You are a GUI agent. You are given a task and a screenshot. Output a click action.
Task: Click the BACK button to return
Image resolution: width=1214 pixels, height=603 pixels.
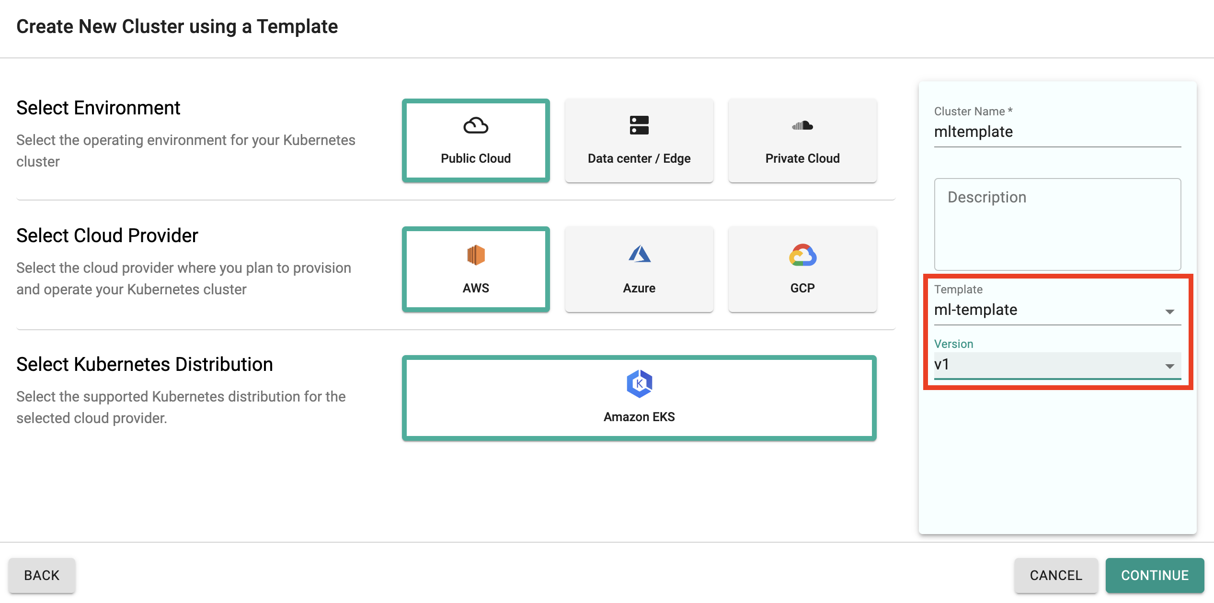pyautogui.click(x=43, y=574)
